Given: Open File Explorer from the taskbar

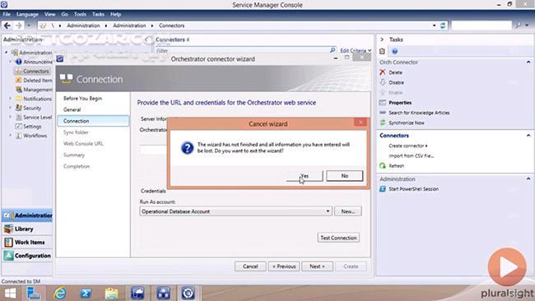Looking at the screenshot, I should click(x=111, y=293).
